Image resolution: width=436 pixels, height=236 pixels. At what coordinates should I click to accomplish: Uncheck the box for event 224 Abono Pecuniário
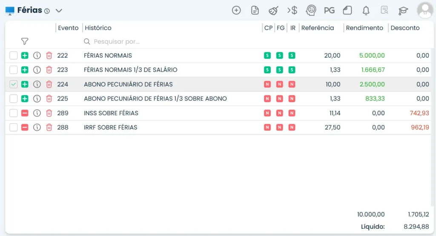(x=13, y=84)
